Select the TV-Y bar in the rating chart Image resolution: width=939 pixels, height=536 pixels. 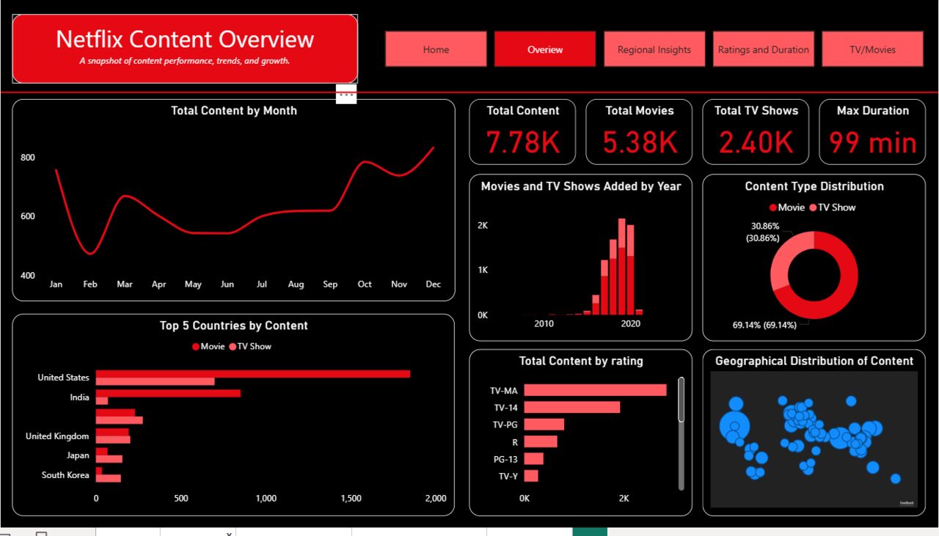point(530,476)
